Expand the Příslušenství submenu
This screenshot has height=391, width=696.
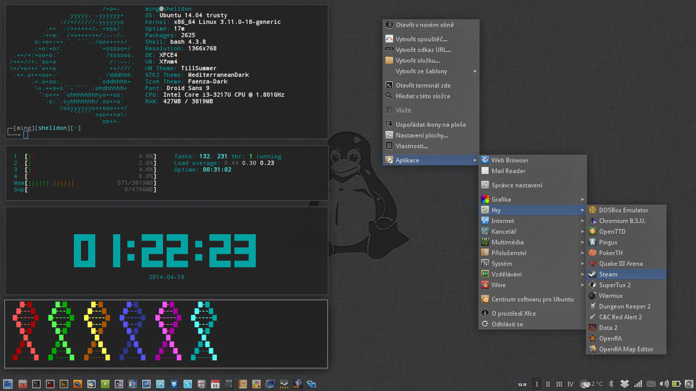coord(533,253)
